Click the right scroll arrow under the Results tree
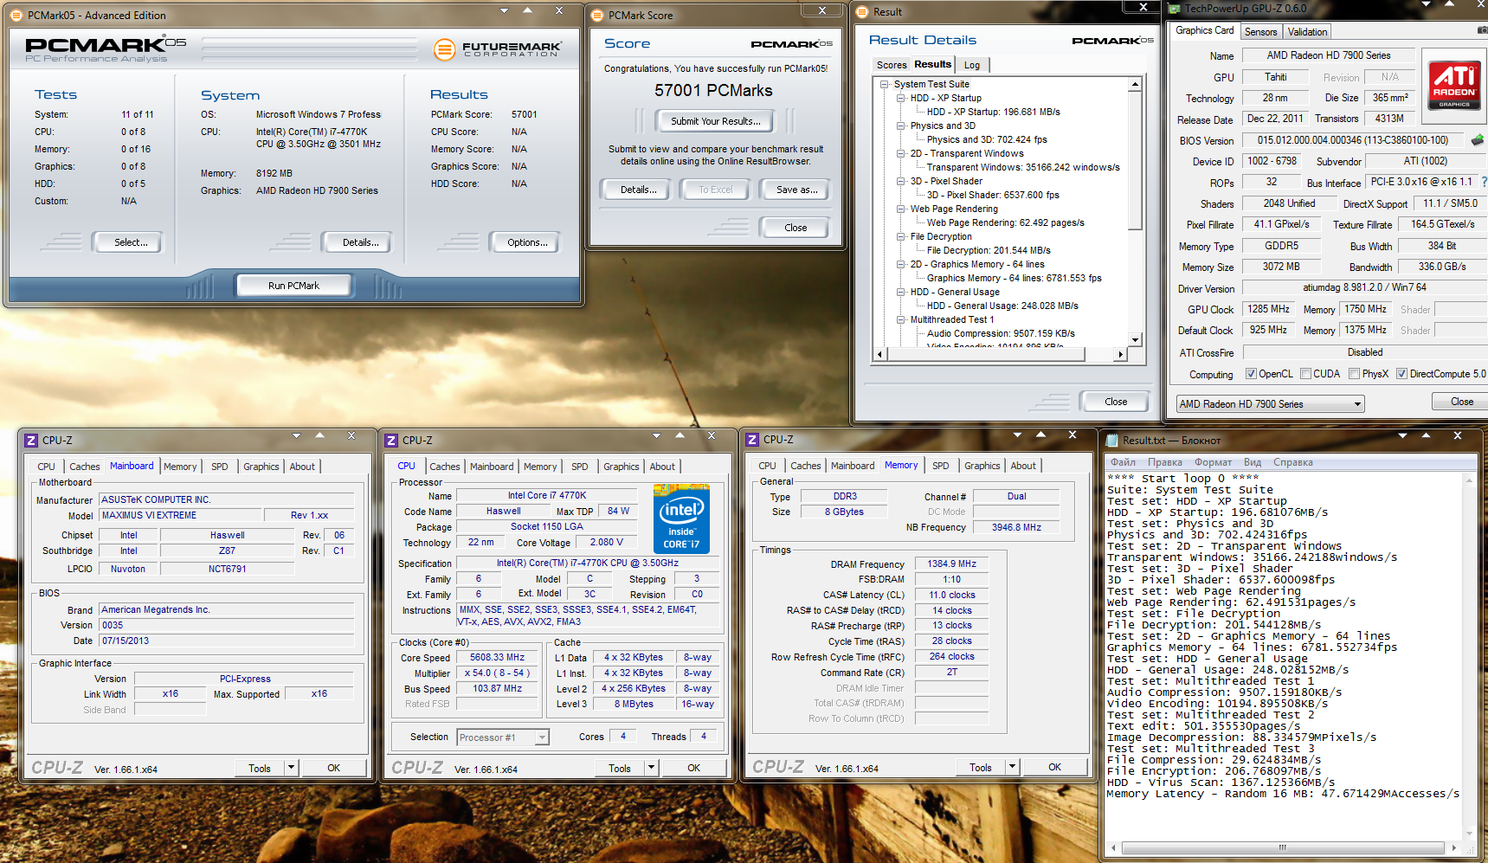The height and width of the screenshot is (863, 1488). (x=1121, y=354)
